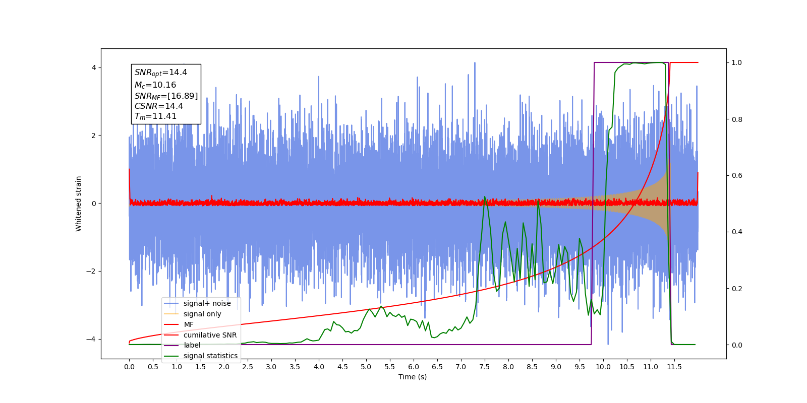The height and width of the screenshot is (403, 807).
Task: Click the x-axis tick label 5.0
Action: coord(366,367)
